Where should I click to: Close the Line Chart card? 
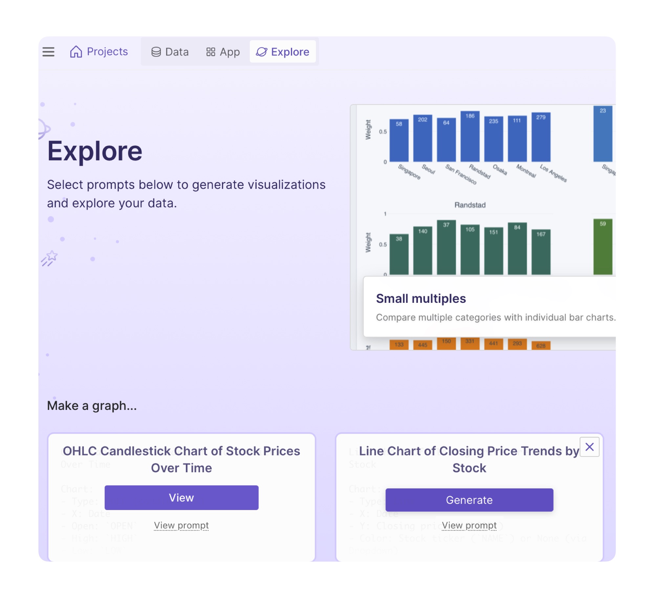point(589,447)
